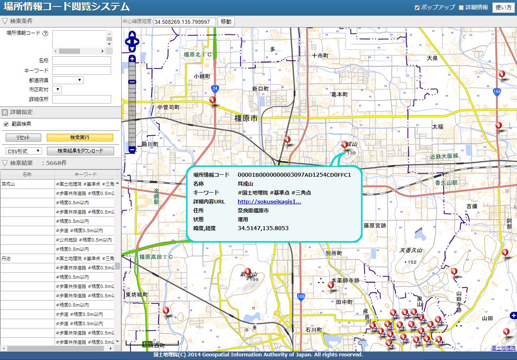The width and height of the screenshot is (517, 360).
Task: Uncheck the 範囲検索 checkbox
Action: pos(6,124)
